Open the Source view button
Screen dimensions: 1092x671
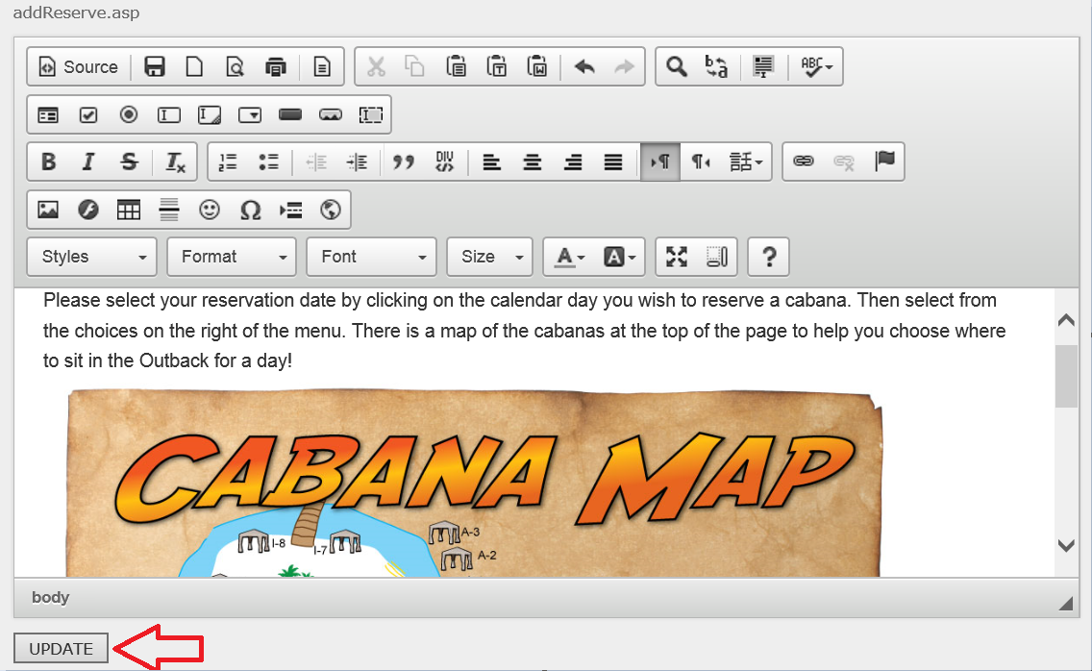[x=78, y=67]
